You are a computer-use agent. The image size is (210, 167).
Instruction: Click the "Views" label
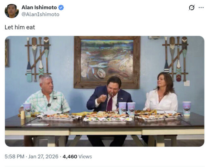[x=85, y=156]
